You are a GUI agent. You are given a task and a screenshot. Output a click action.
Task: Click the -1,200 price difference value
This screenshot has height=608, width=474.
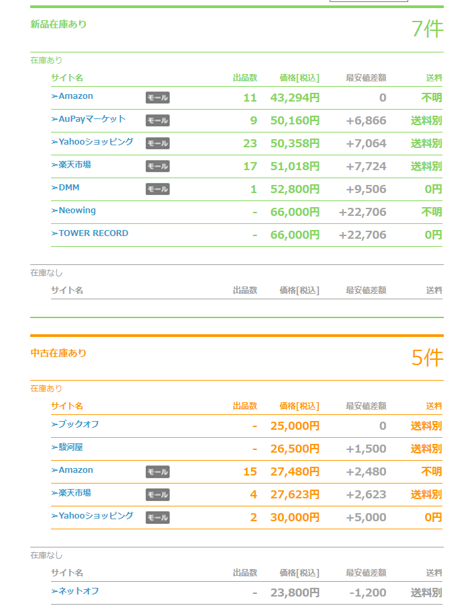[x=368, y=593]
